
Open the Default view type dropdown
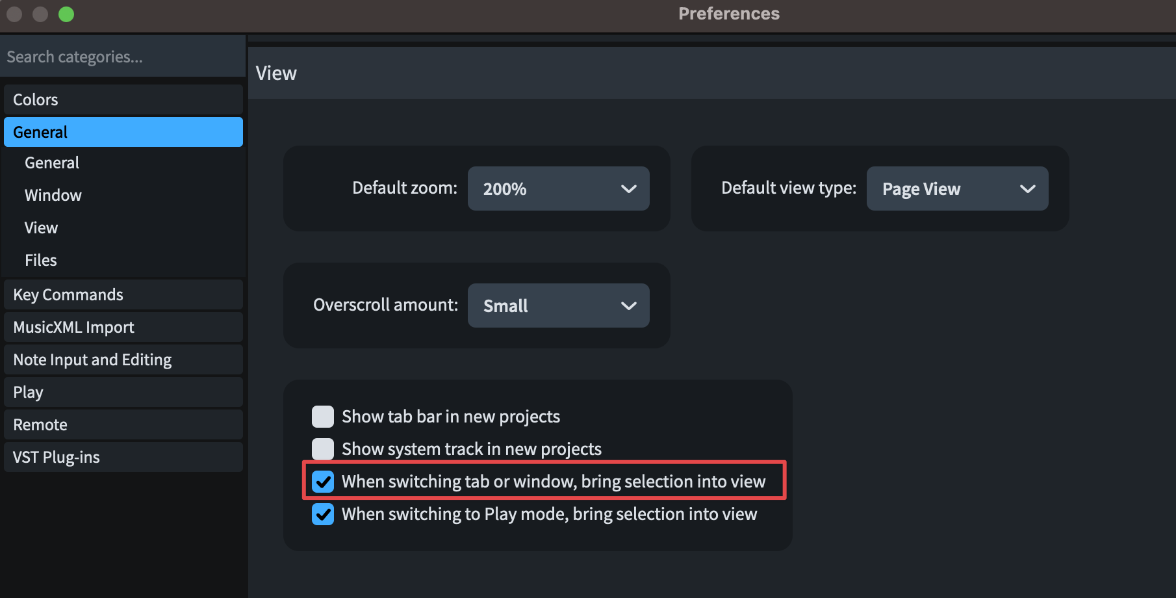(x=957, y=188)
